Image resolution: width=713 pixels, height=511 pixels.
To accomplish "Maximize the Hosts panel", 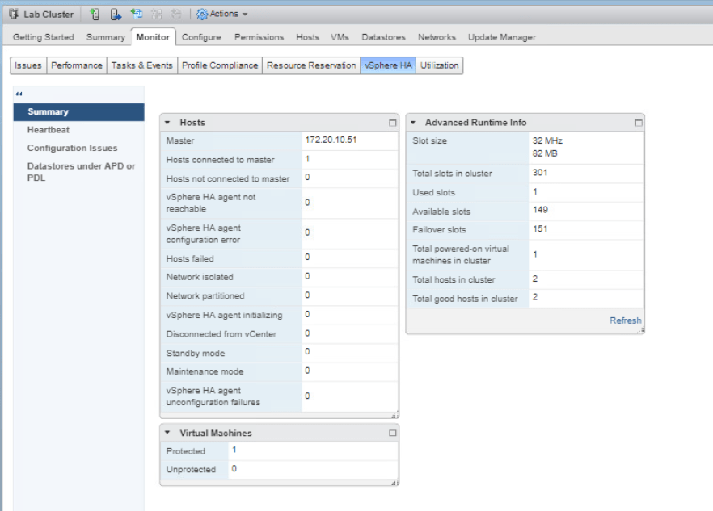I will coord(393,123).
